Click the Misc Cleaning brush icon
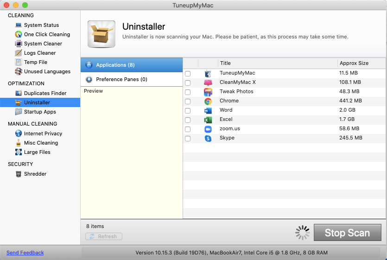 (x=19, y=143)
